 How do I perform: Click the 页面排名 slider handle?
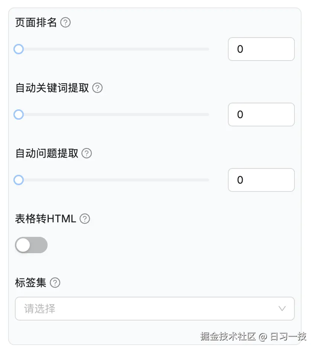(19, 49)
